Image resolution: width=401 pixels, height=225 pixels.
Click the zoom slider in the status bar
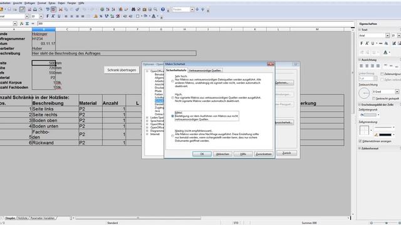(x=386, y=222)
